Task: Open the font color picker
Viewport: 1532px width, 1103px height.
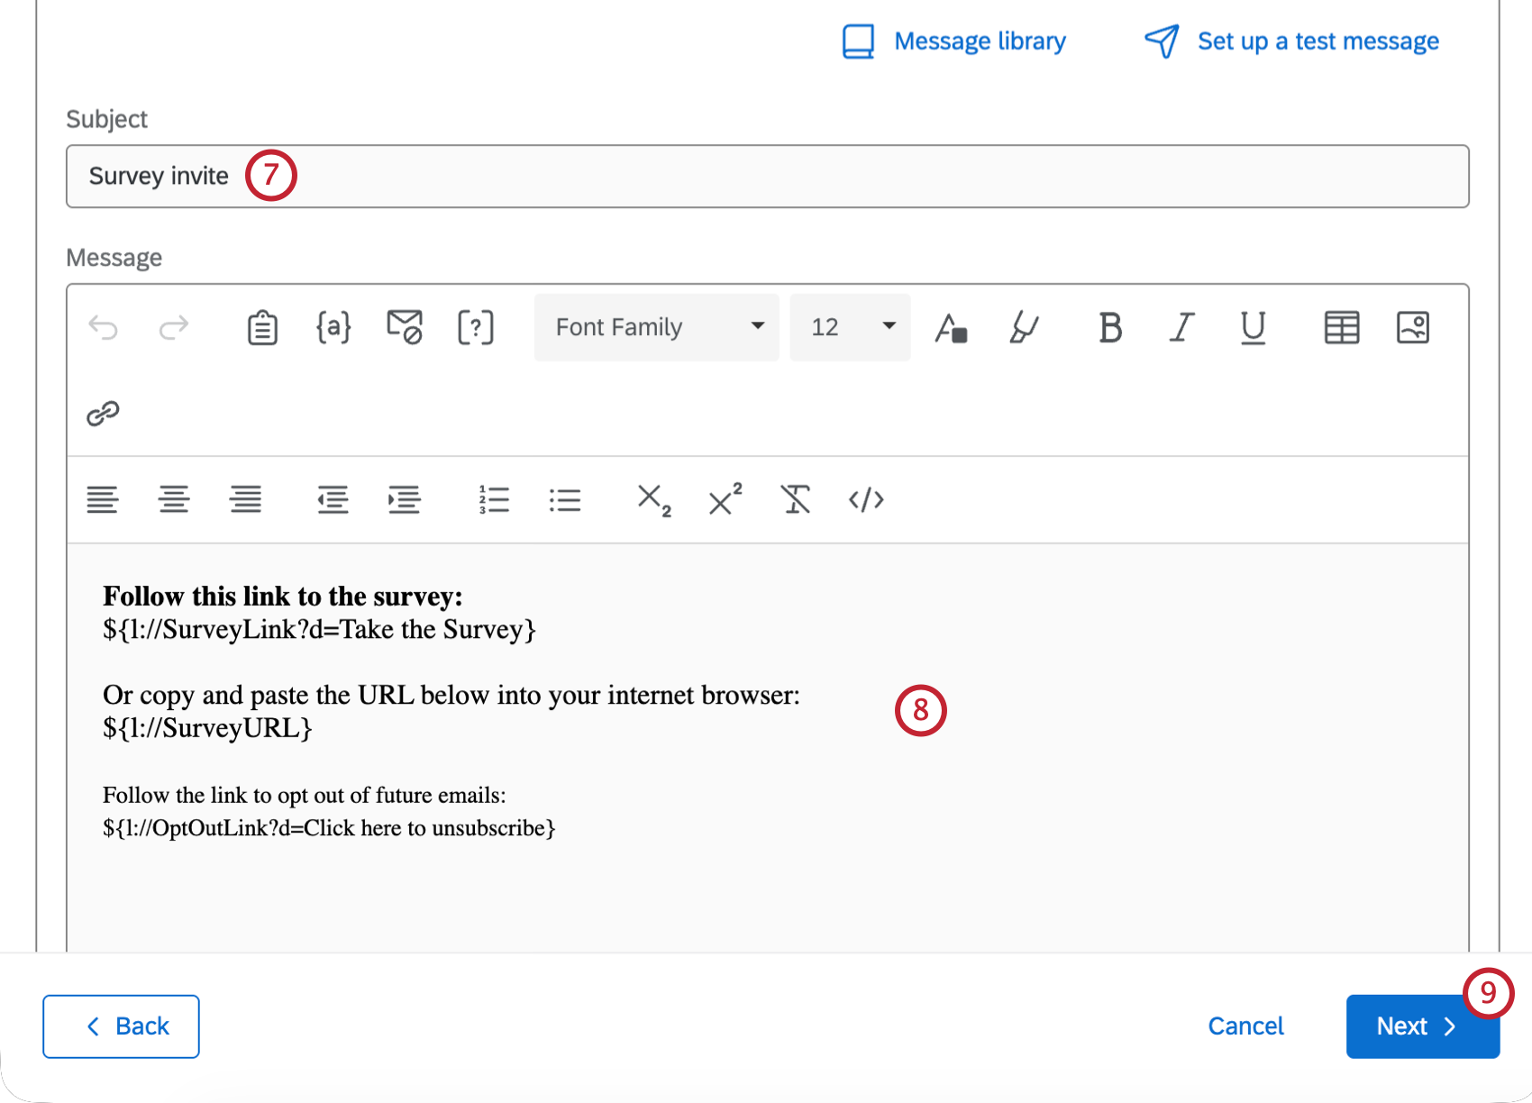Action: tap(951, 327)
